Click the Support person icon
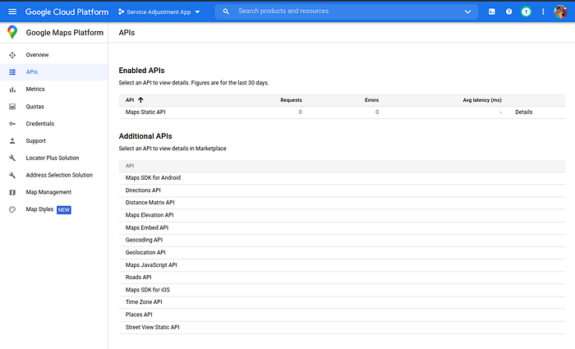The image size is (575, 349). coord(12,140)
